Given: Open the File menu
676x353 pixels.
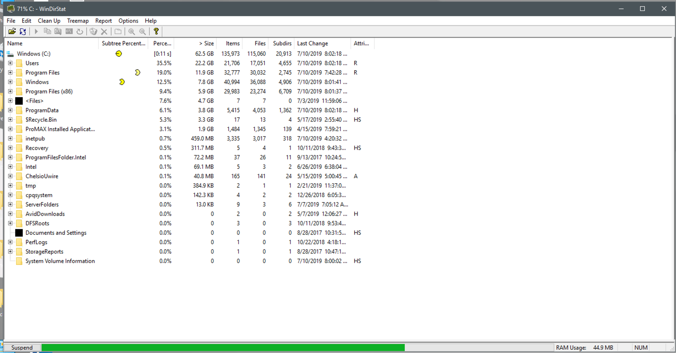Looking at the screenshot, I should coord(11,21).
